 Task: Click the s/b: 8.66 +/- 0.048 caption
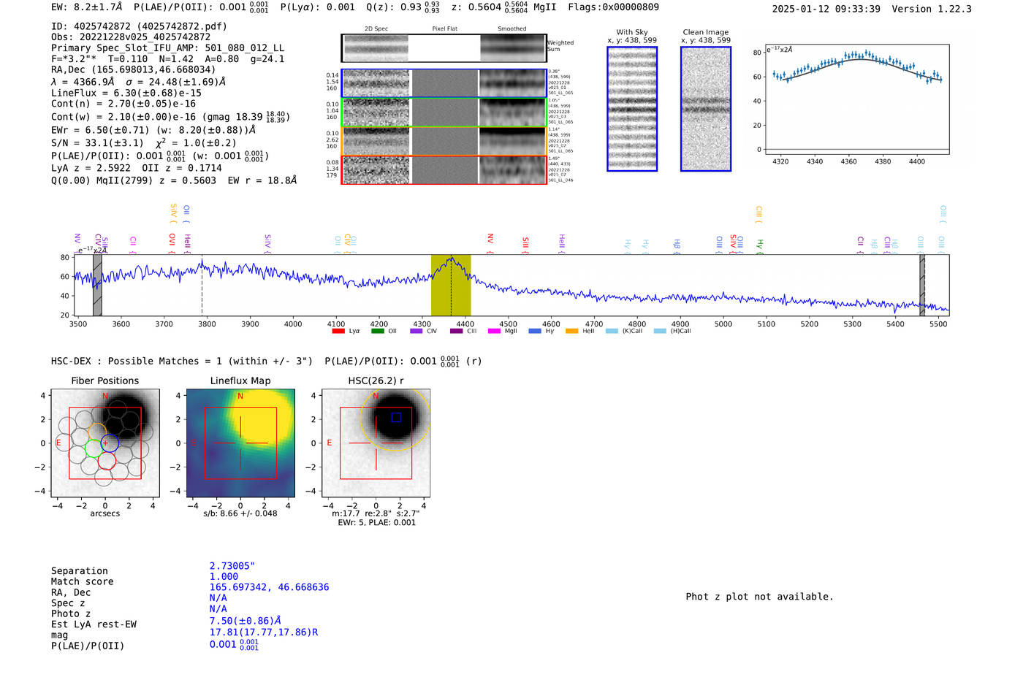(x=240, y=513)
